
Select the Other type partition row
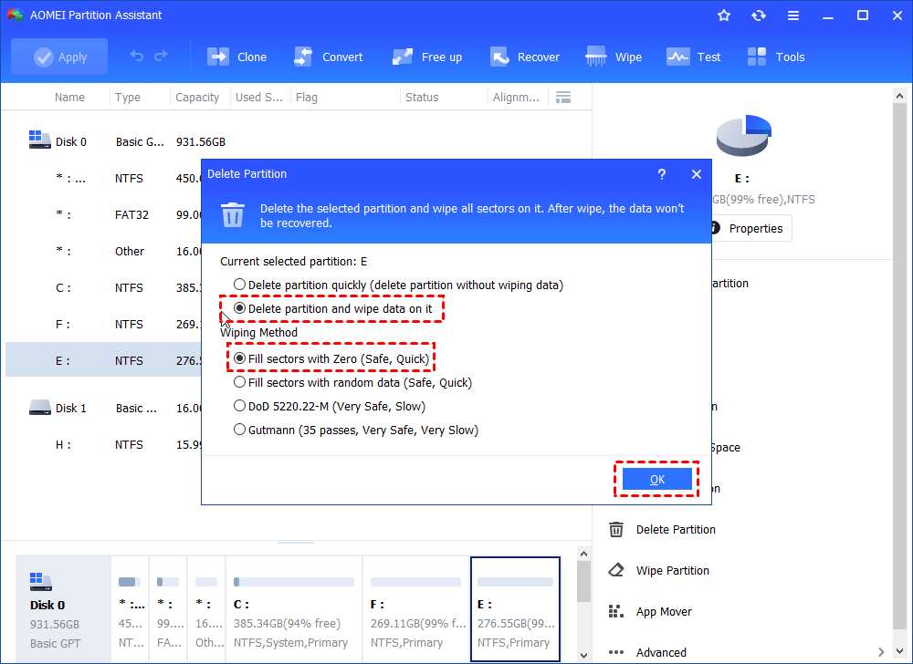tap(104, 251)
